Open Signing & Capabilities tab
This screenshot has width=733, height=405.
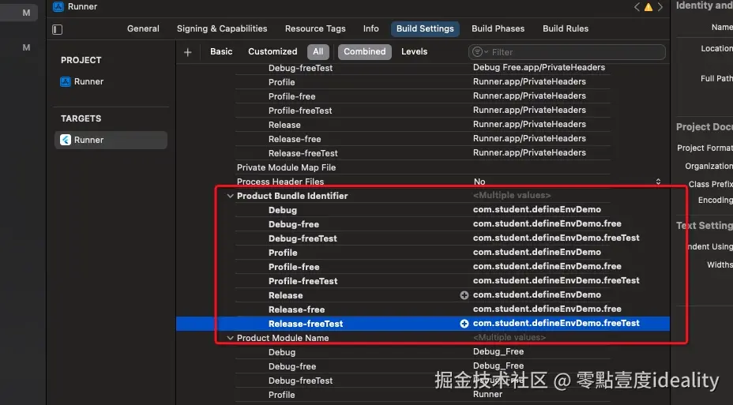click(222, 28)
